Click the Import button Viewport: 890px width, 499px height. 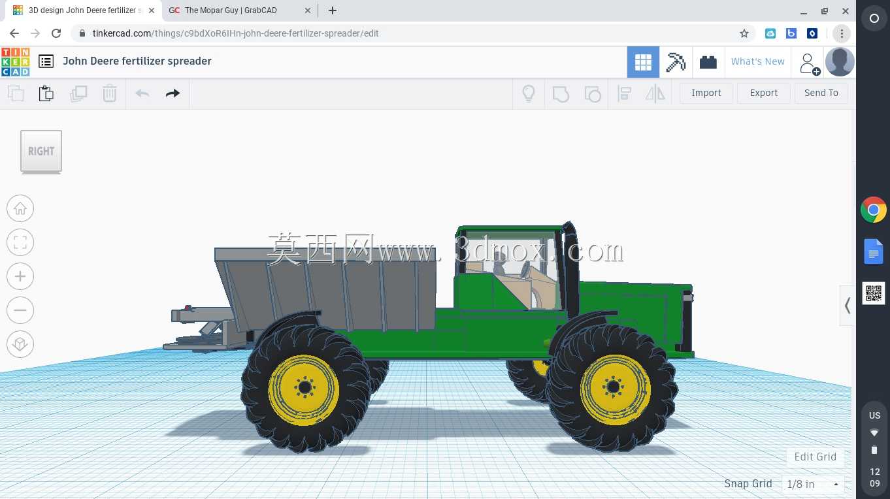[706, 93]
